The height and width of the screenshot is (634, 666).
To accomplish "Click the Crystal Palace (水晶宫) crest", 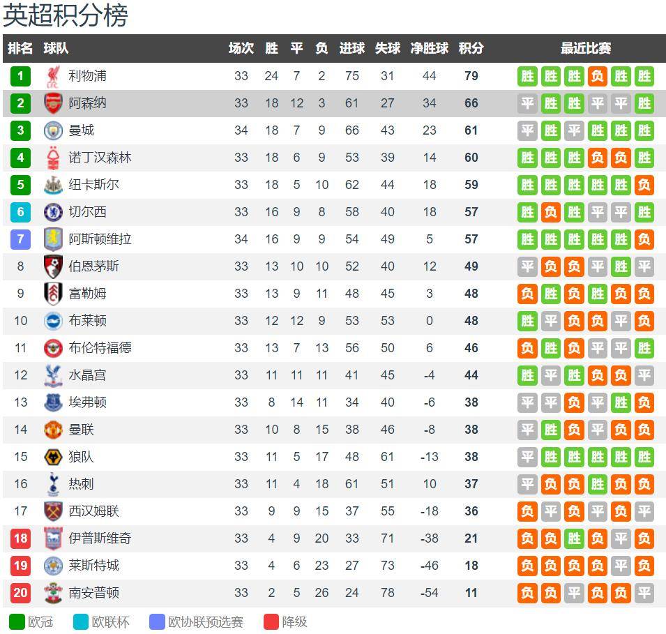I will (53, 375).
